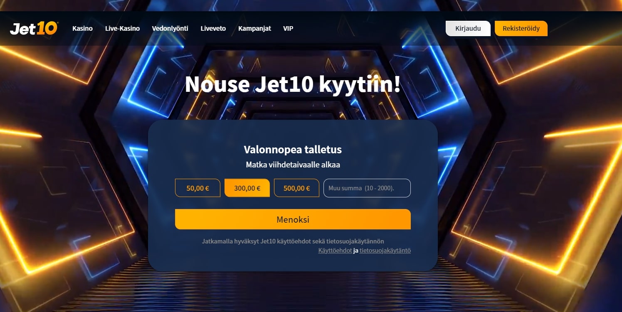Click the Kirjaudu login button
622x312 pixels.
468,28
